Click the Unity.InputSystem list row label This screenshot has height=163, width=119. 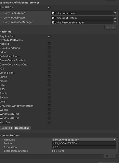coord(14,18)
